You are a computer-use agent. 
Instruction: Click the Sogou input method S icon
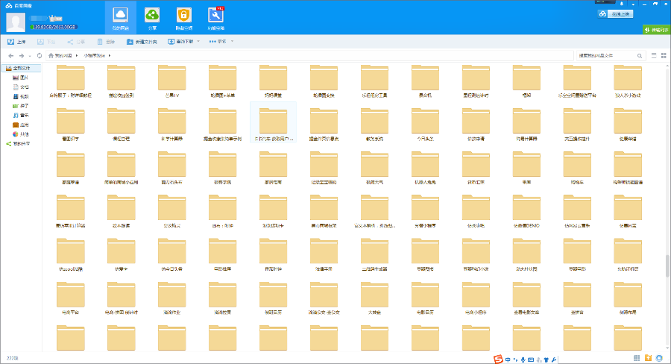tap(497, 359)
